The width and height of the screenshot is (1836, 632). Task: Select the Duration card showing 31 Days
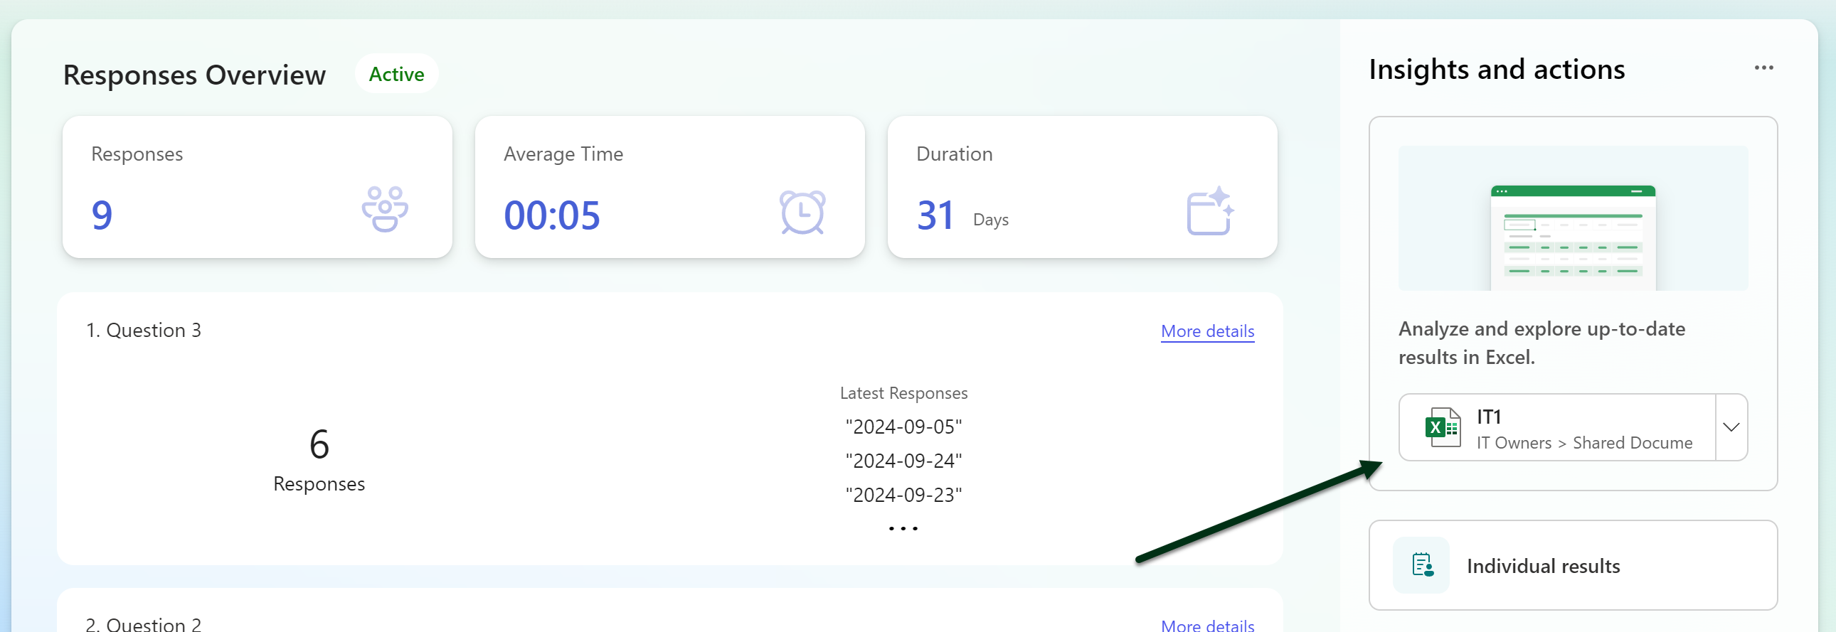pos(1081,187)
